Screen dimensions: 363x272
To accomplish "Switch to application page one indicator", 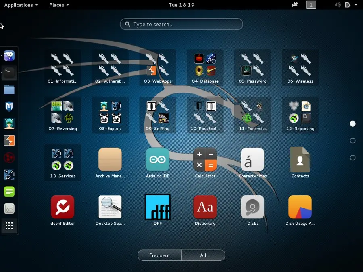I will 353,124.
